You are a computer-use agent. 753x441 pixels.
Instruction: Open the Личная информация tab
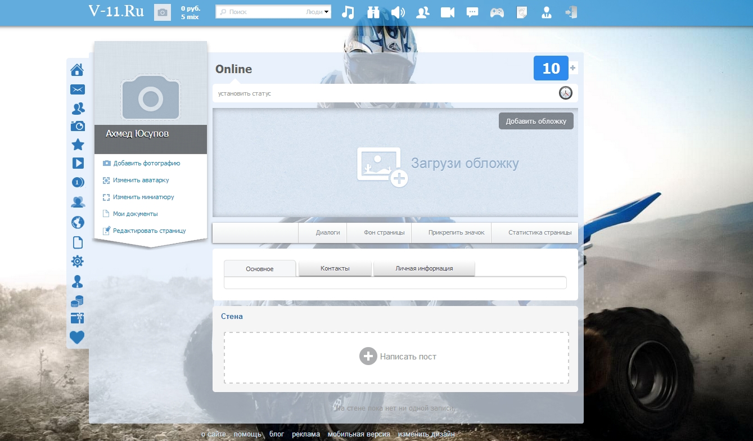point(424,268)
